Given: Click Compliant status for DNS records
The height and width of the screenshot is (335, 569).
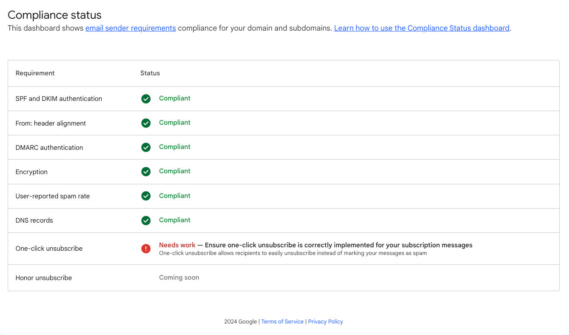Looking at the screenshot, I should pyautogui.click(x=175, y=220).
